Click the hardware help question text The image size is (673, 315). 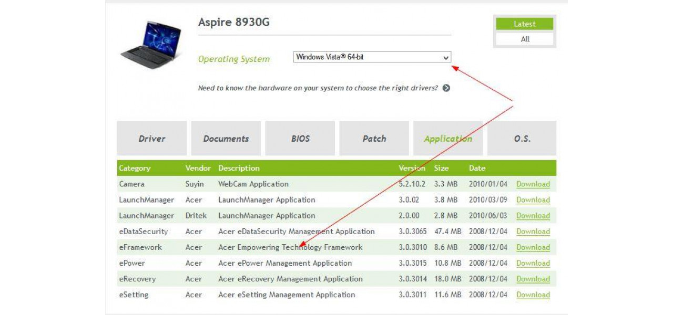[x=318, y=88]
